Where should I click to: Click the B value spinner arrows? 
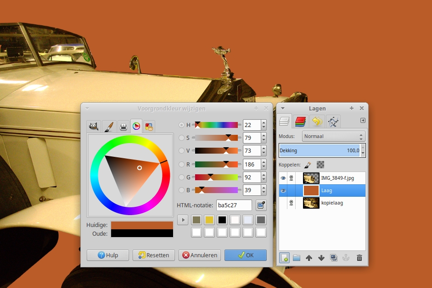tap(264, 190)
